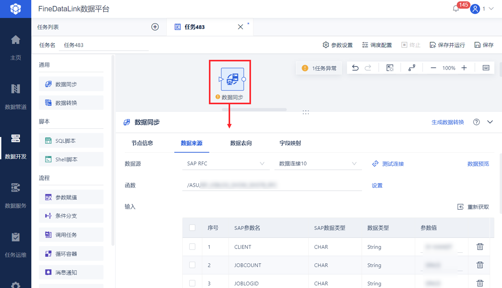Open 数据服务 in the left sidebar
Viewport: 502px width, 288px height.
coord(15,196)
